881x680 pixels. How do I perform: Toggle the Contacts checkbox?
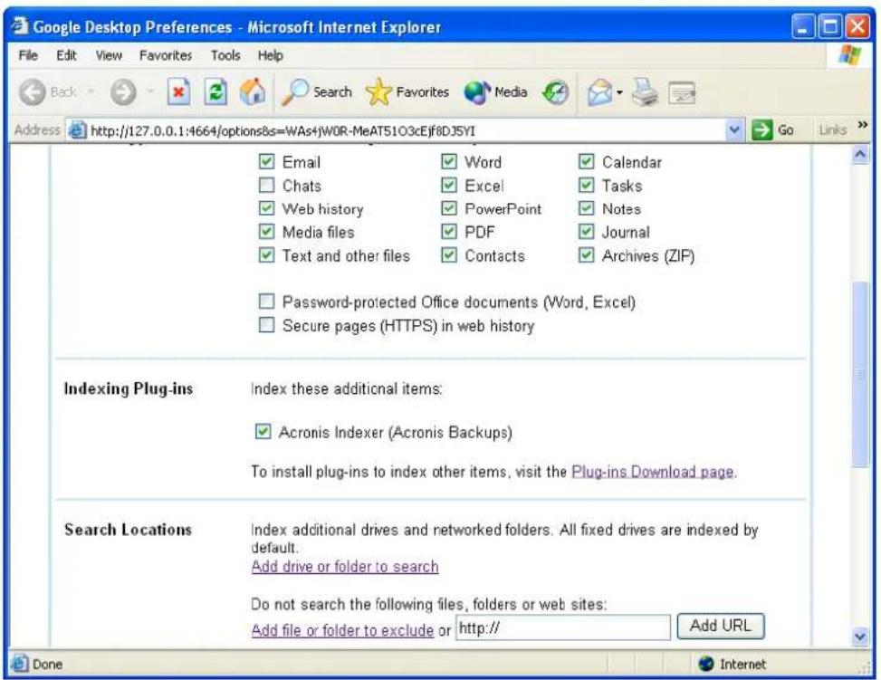(448, 255)
